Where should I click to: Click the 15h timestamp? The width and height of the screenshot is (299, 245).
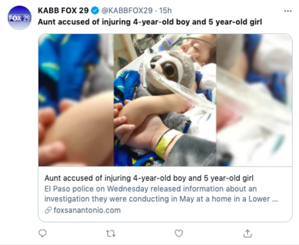165,11
